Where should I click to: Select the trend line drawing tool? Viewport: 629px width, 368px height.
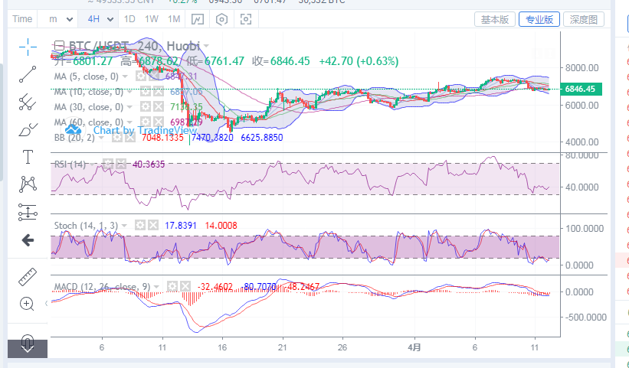click(x=28, y=74)
